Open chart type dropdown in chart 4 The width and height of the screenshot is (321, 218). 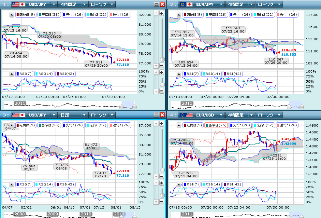click(279, 115)
